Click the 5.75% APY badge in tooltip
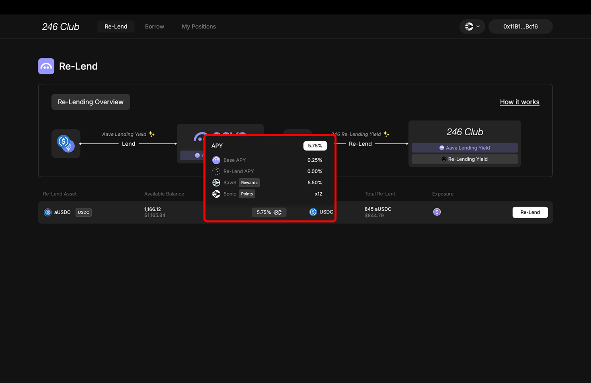This screenshot has width=591, height=383. (x=315, y=146)
